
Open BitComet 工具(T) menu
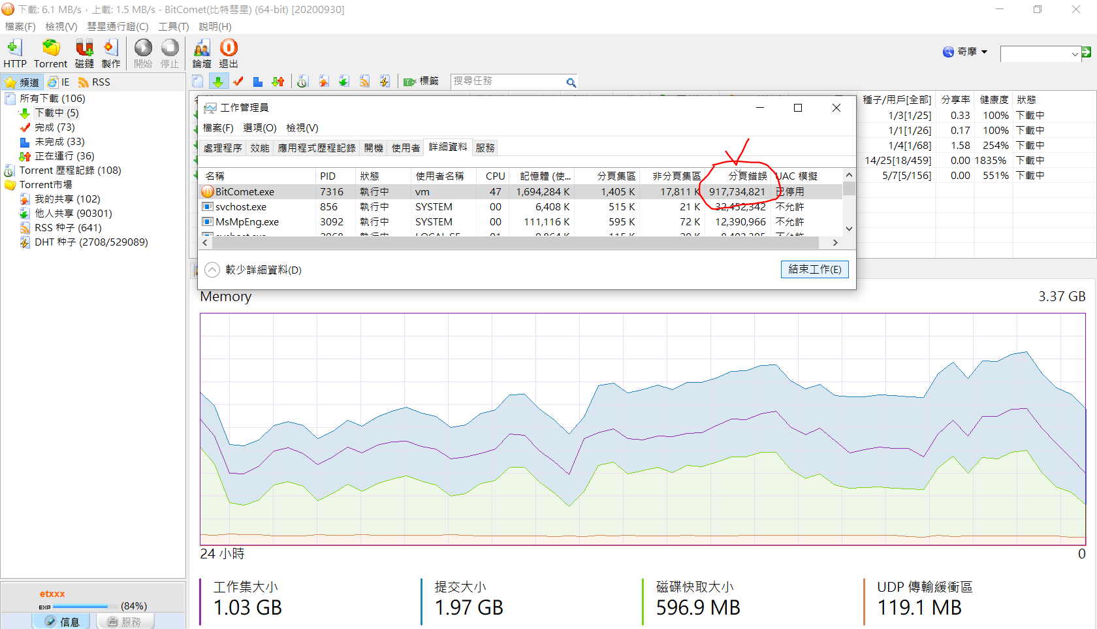pyautogui.click(x=174, y=27)
